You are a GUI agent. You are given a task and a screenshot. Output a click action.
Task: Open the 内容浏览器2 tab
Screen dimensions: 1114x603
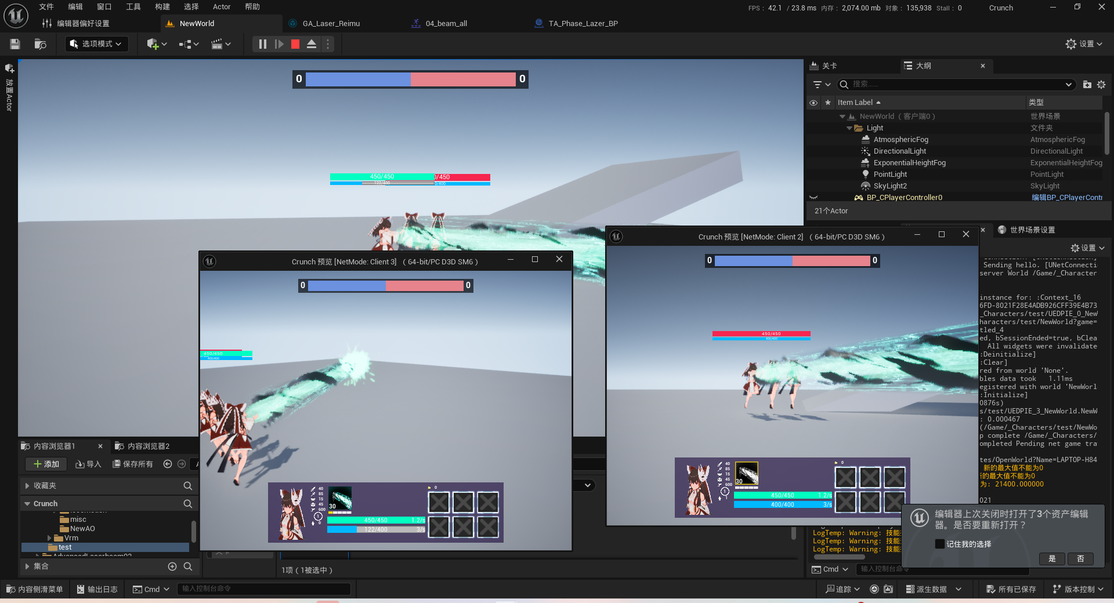pos(148,446)
